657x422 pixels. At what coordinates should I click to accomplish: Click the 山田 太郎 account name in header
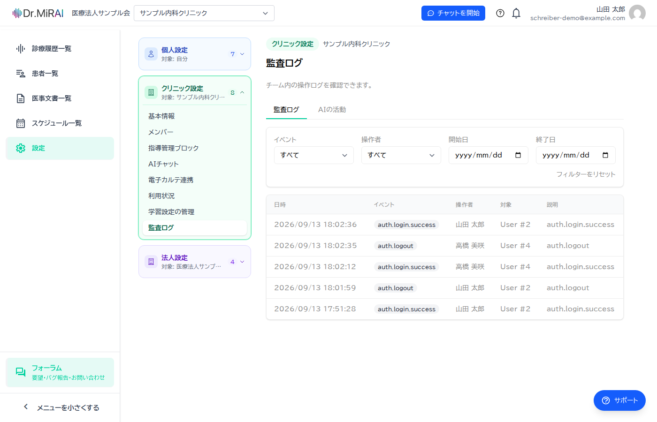611,9
